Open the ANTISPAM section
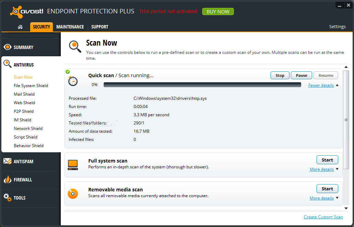This screenshot has height=227, width=354. tap(30, 162)
